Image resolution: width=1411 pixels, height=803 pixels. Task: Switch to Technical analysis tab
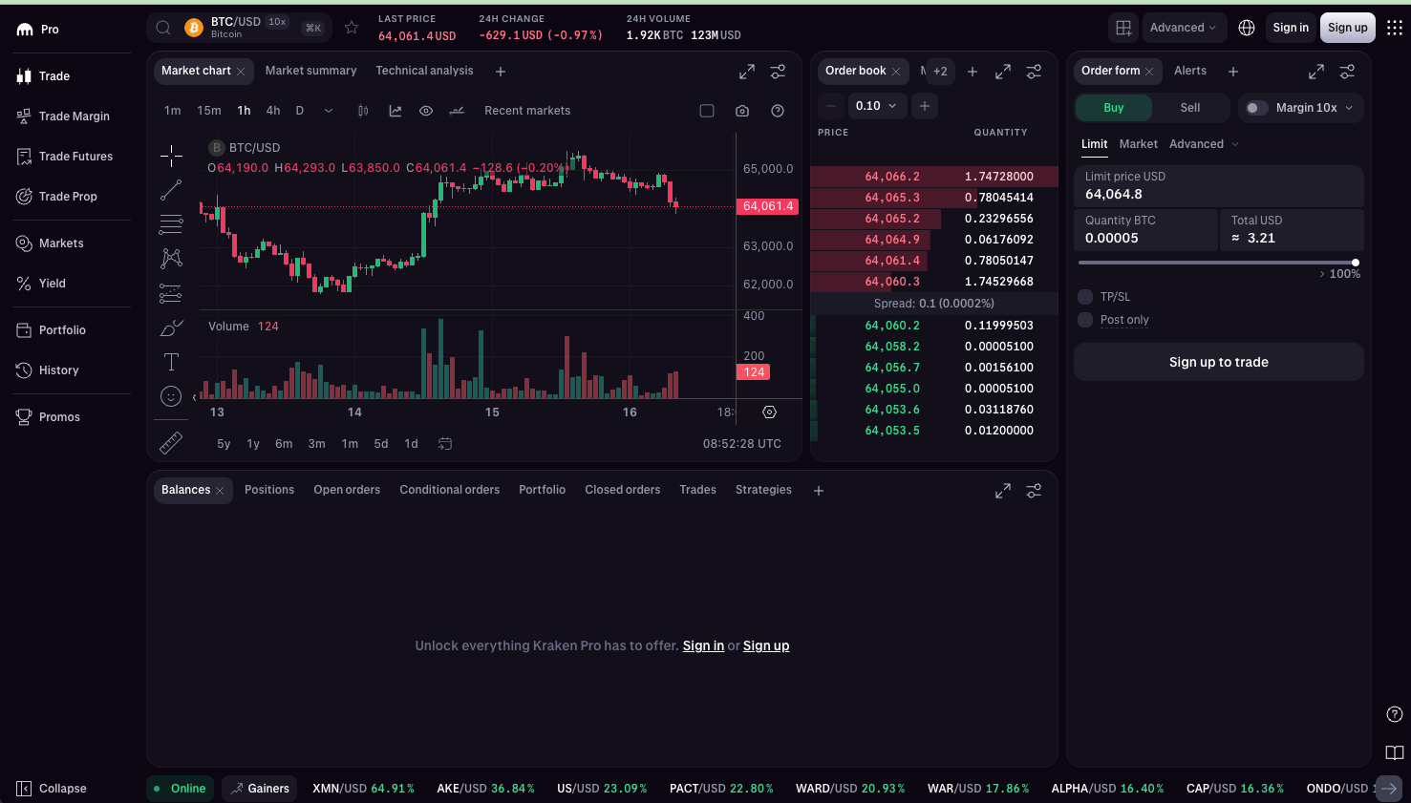424,71
